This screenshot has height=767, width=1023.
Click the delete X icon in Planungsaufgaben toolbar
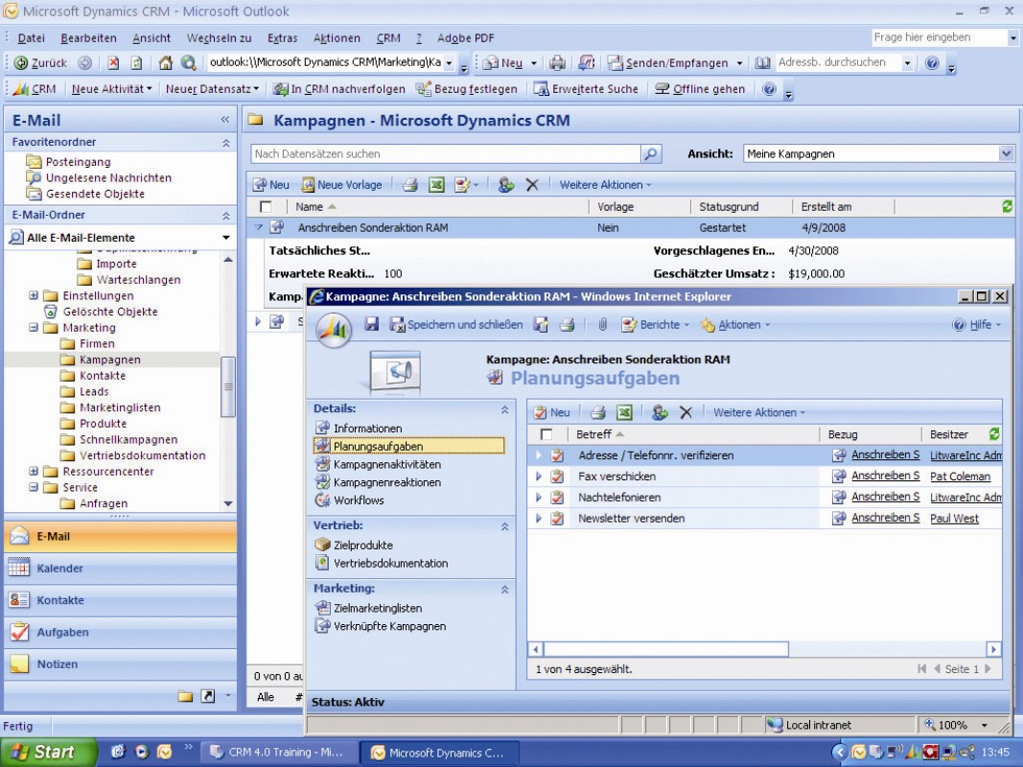(686, 412)
